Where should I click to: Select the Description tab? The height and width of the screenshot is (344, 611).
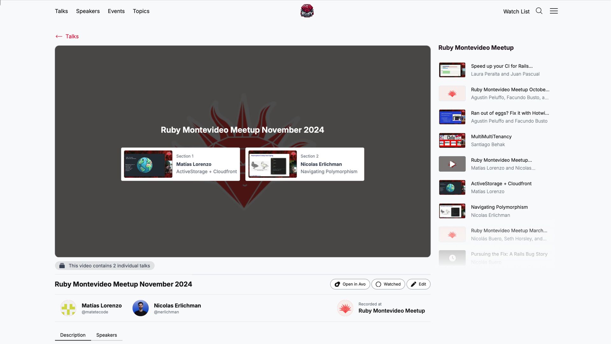[73, 335]
